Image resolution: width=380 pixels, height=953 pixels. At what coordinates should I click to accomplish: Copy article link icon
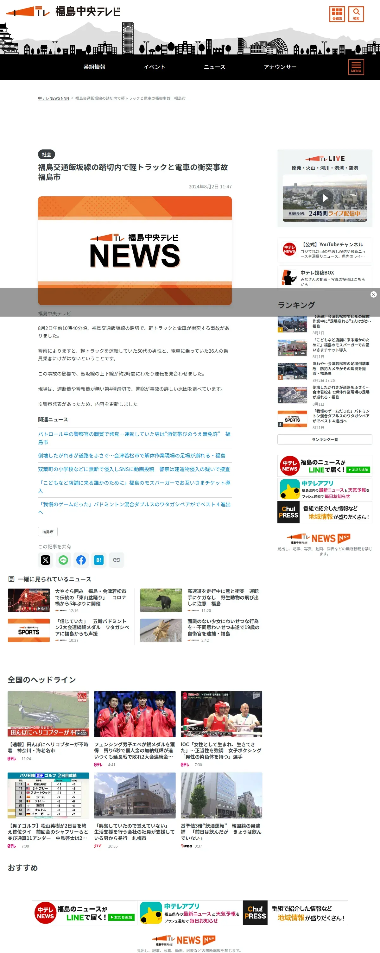click(x=117, y=560)
